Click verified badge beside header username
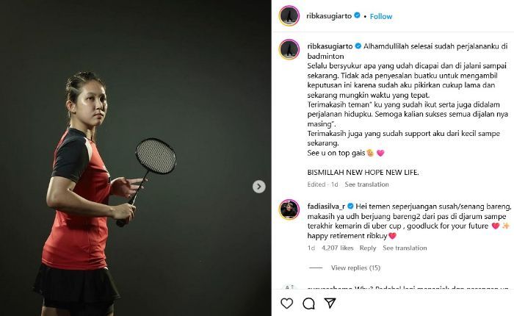514x316 pixels. [x=357, y=15]
